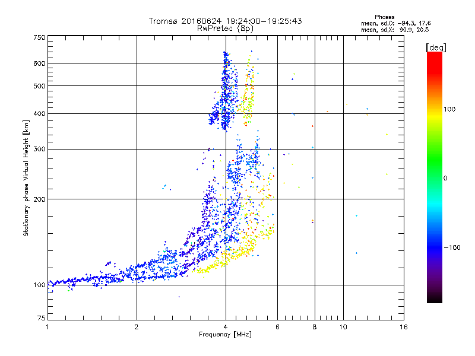Click the plot title 'Tromsø 20160624 19:24:00-19:25:43'
Viewport: 475px width, 356px height.
click(225, 21)
